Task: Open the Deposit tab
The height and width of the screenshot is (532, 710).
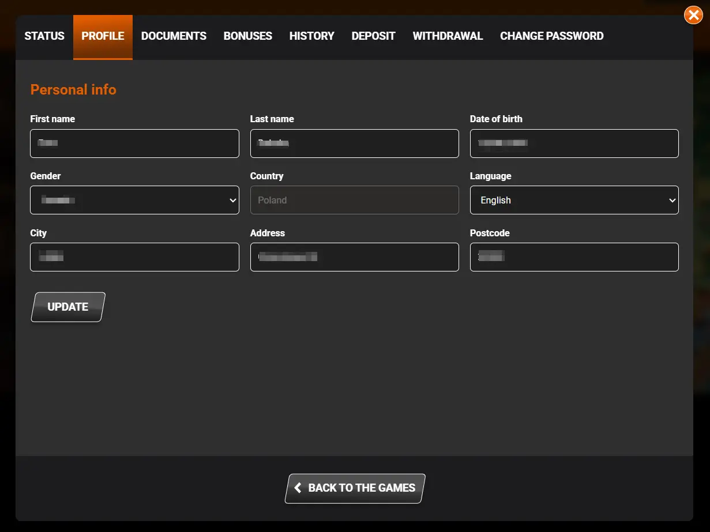Action: (x=374, y=36)
